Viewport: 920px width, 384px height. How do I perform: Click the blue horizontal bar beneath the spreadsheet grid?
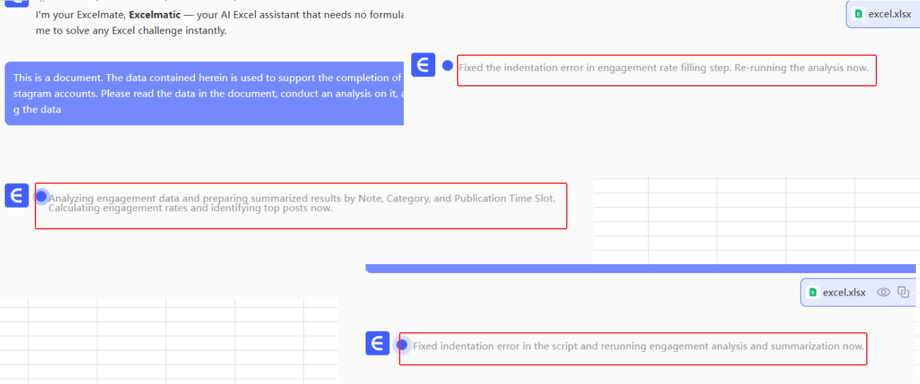(x=641, y=268)
